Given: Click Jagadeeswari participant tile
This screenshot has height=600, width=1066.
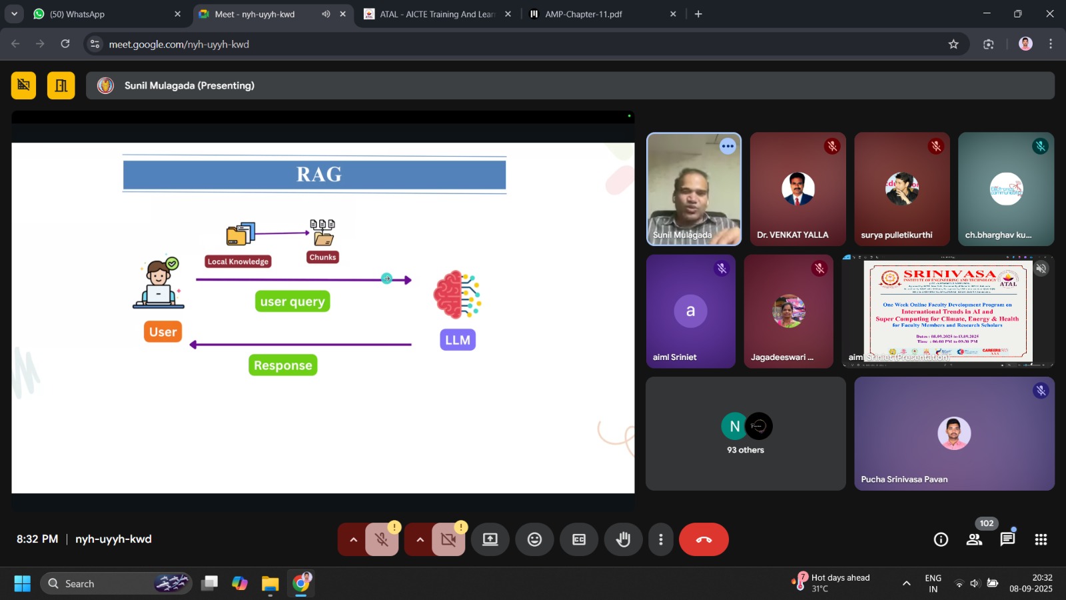Looking at the screenshot, I should click(789, 311).
